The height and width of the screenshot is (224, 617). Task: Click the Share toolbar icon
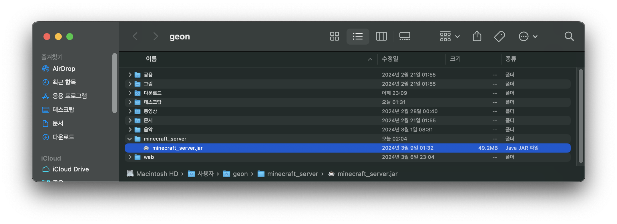tap(477, 36)
